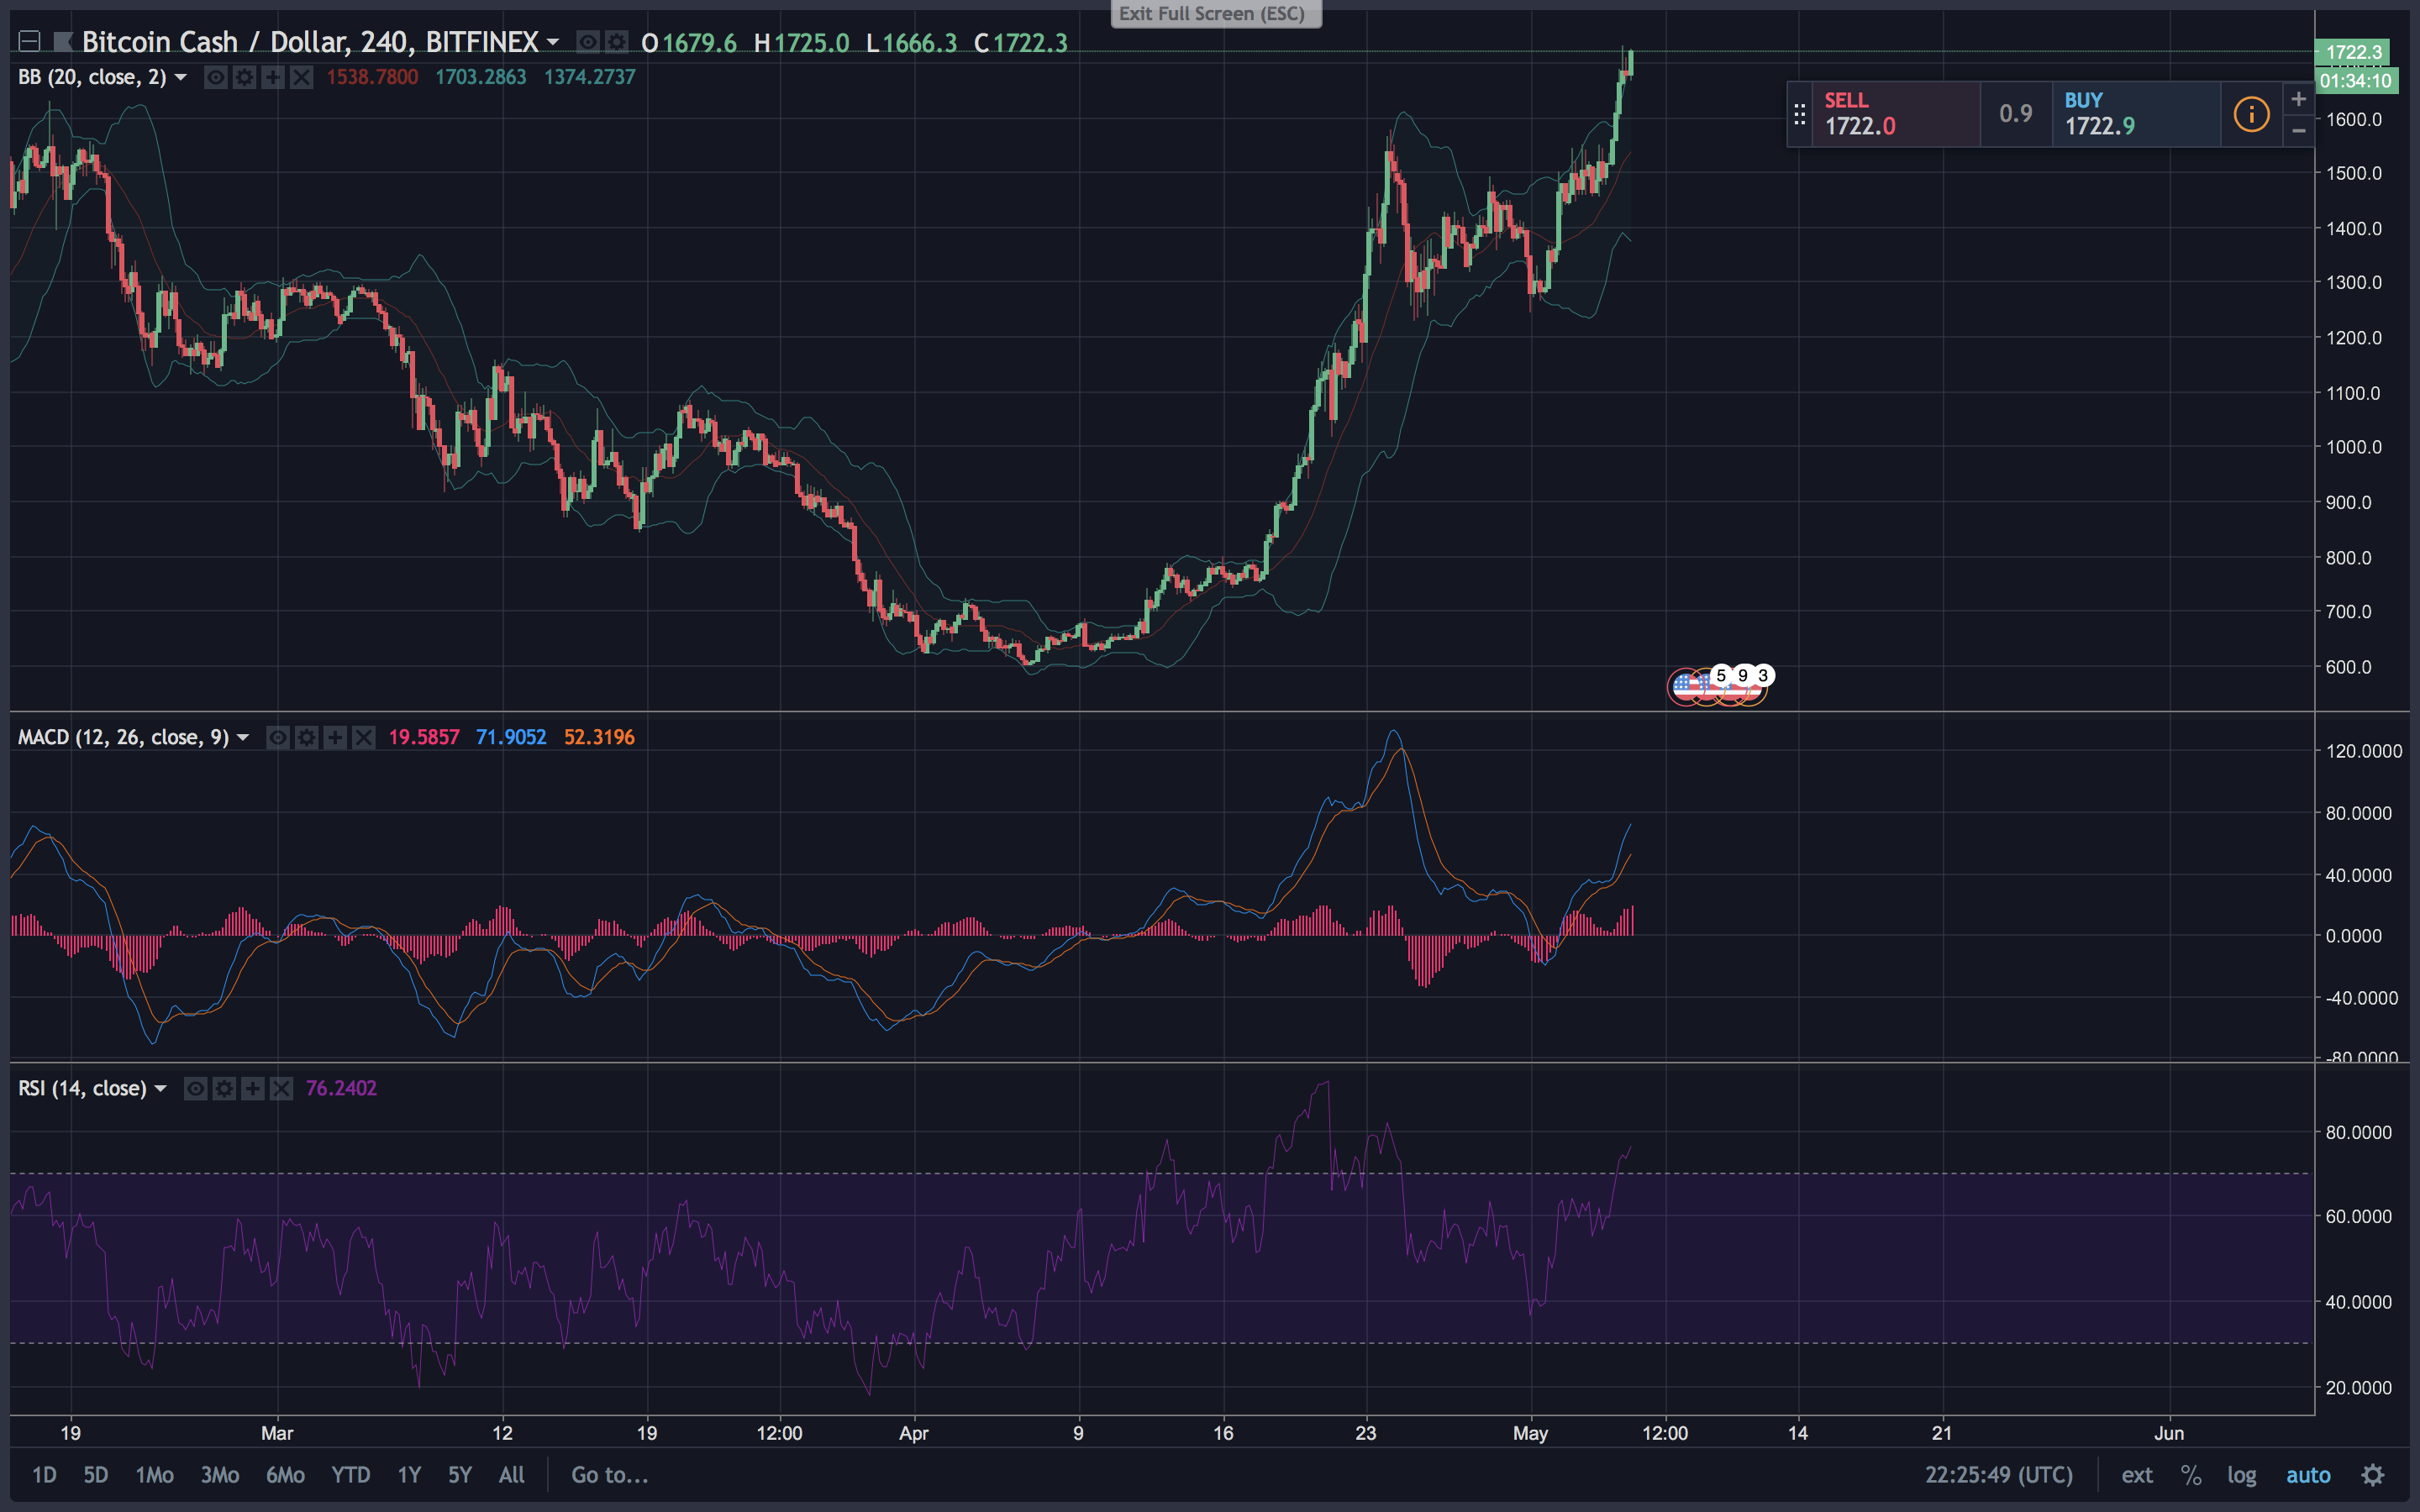The width and height of the screenshot is (2420, 1512).
Task: Click the close price C1722.3
Action: (x=1021, y=43)
